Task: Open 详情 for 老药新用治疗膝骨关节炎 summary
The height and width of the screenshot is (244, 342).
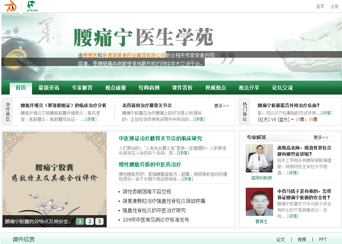Action: pyautogui.click(x=199, y=119)
